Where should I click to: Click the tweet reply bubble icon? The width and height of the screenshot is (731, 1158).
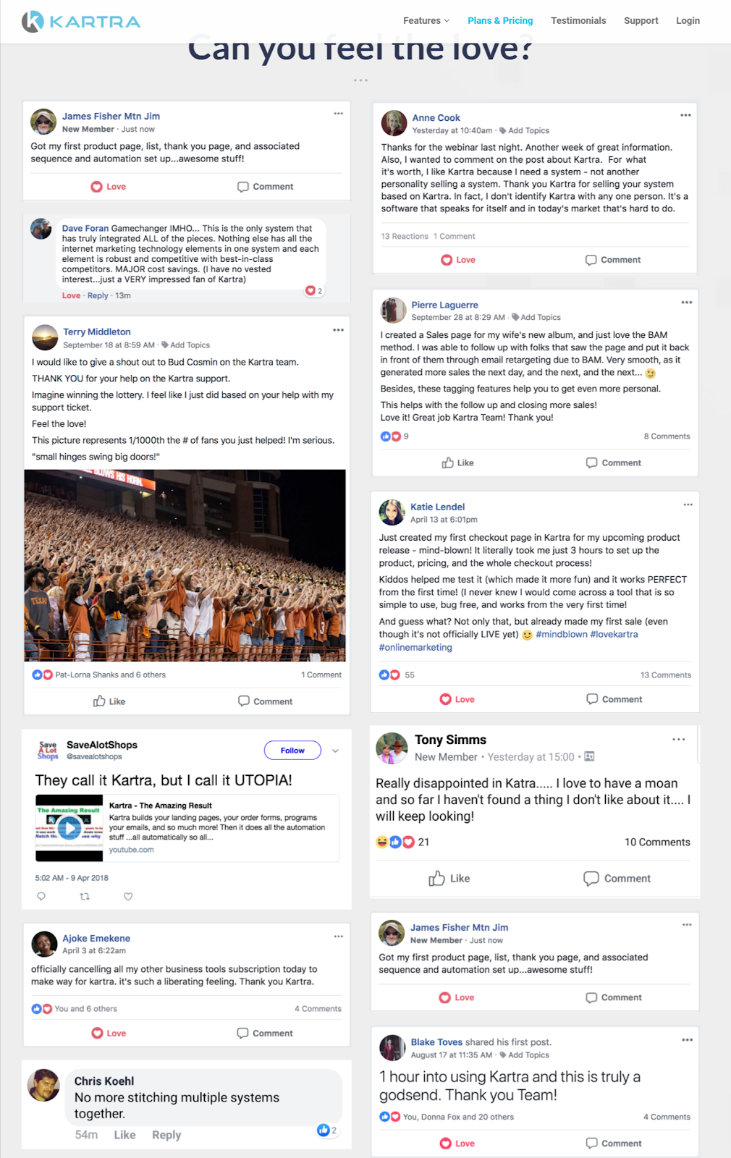pyautogui.click(x=41, y=897)
